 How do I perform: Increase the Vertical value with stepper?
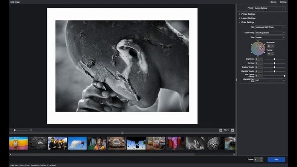coord(273,53)
